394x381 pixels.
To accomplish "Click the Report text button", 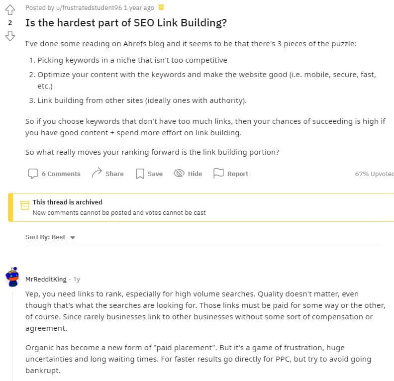I will click(237, 174).
